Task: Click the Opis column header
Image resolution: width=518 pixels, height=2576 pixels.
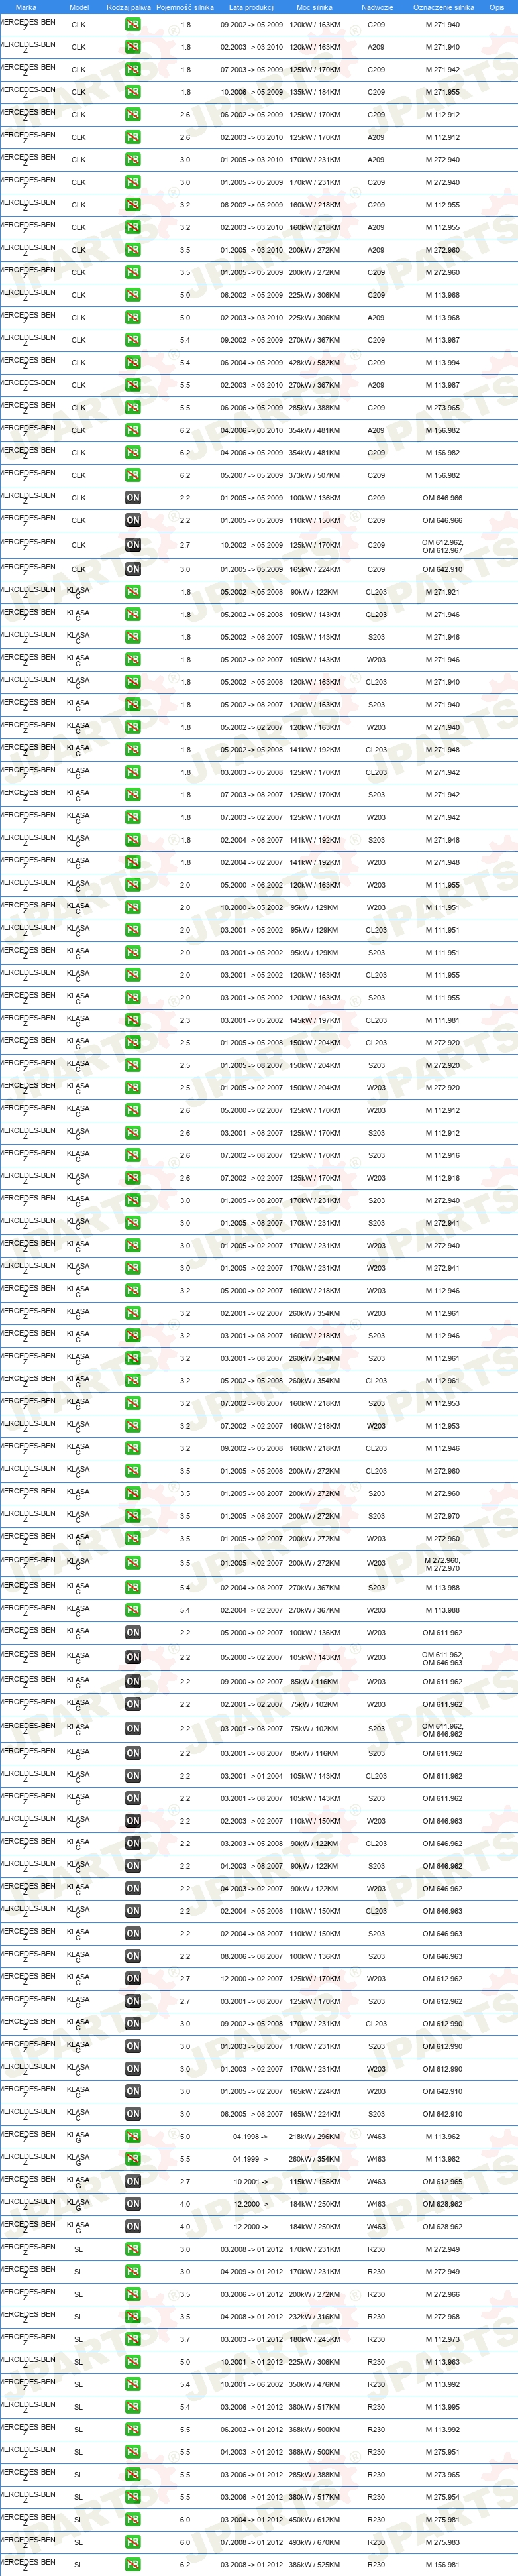Action: tap(497, 7)
